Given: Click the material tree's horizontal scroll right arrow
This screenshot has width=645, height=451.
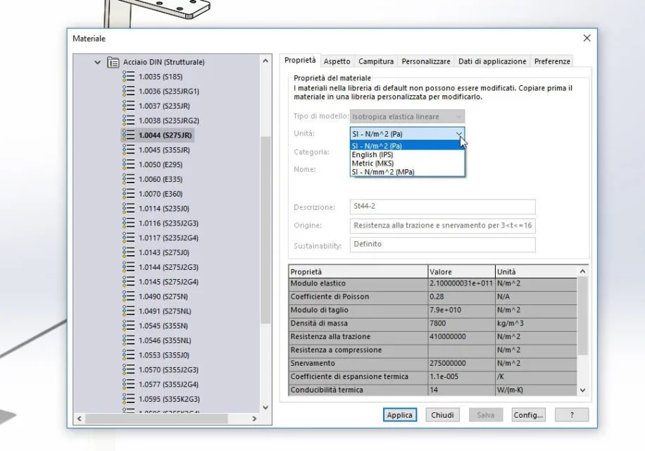Looking at the screenshot, I should 254,419.
